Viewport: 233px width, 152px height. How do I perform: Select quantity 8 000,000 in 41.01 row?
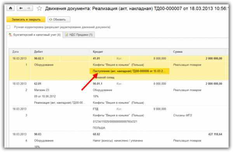(x=160, y=58)
